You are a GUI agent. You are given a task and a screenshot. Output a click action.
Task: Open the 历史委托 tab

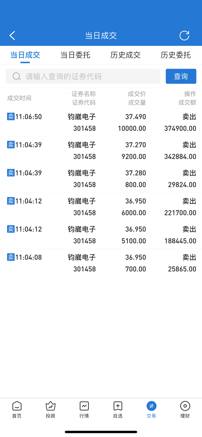[x=176, y=55]
